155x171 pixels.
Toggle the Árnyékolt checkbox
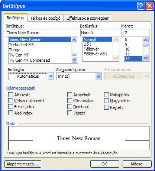coord(70,95)
